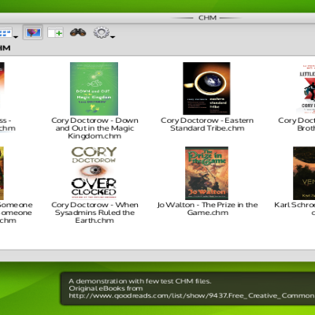Click file name When Sysadmins Ruled the Earth.chm
Viewport: 315px width, 315px height.
[x=94, y=213]
